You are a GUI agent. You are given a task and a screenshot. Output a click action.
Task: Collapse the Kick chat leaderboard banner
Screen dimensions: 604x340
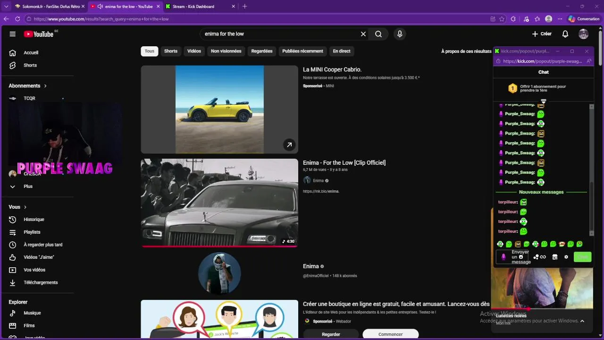(x=544, y=101)
